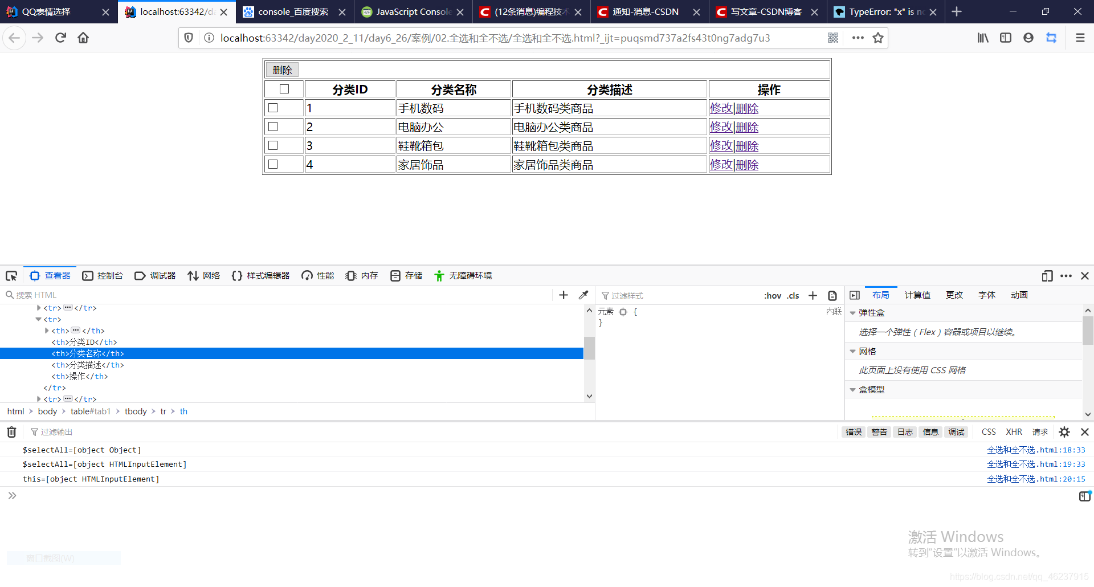This screenshot has width=1094, height=587.
Task: Toggle the select-all header checkbox
Action: pyautogui.click(x=284, y=89)
